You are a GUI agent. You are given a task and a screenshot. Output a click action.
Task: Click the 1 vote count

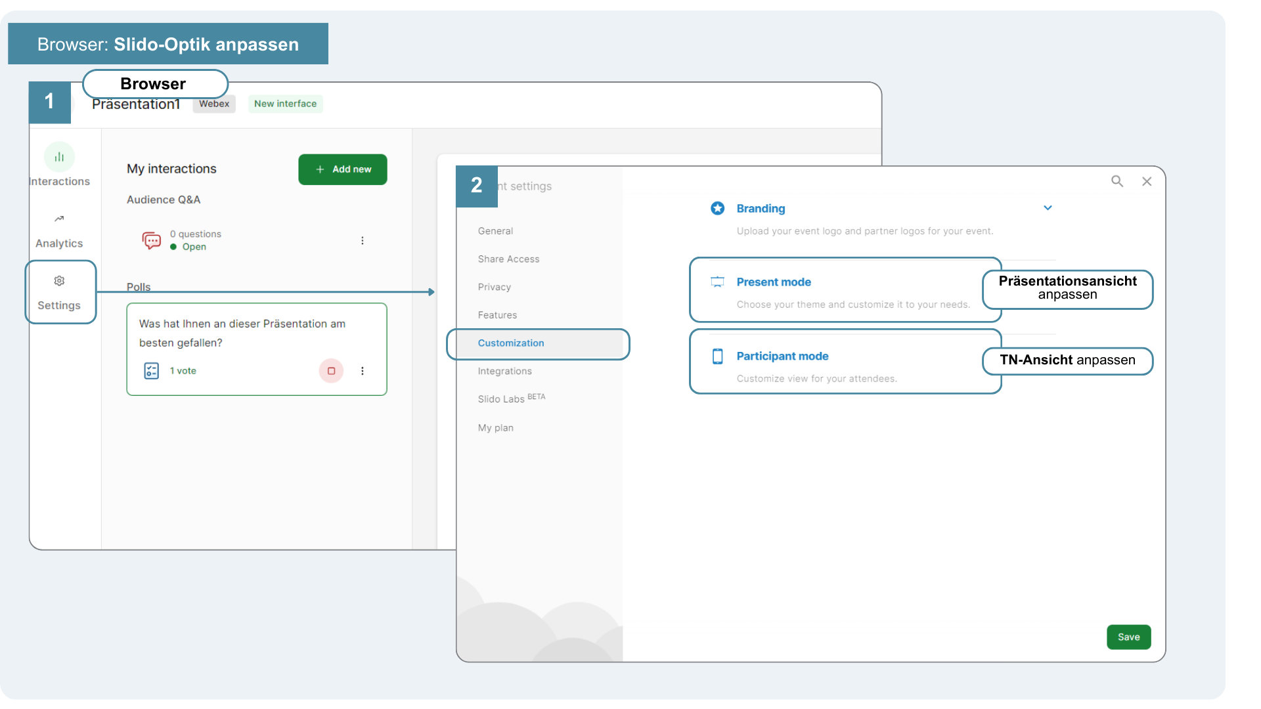point(183,371)
